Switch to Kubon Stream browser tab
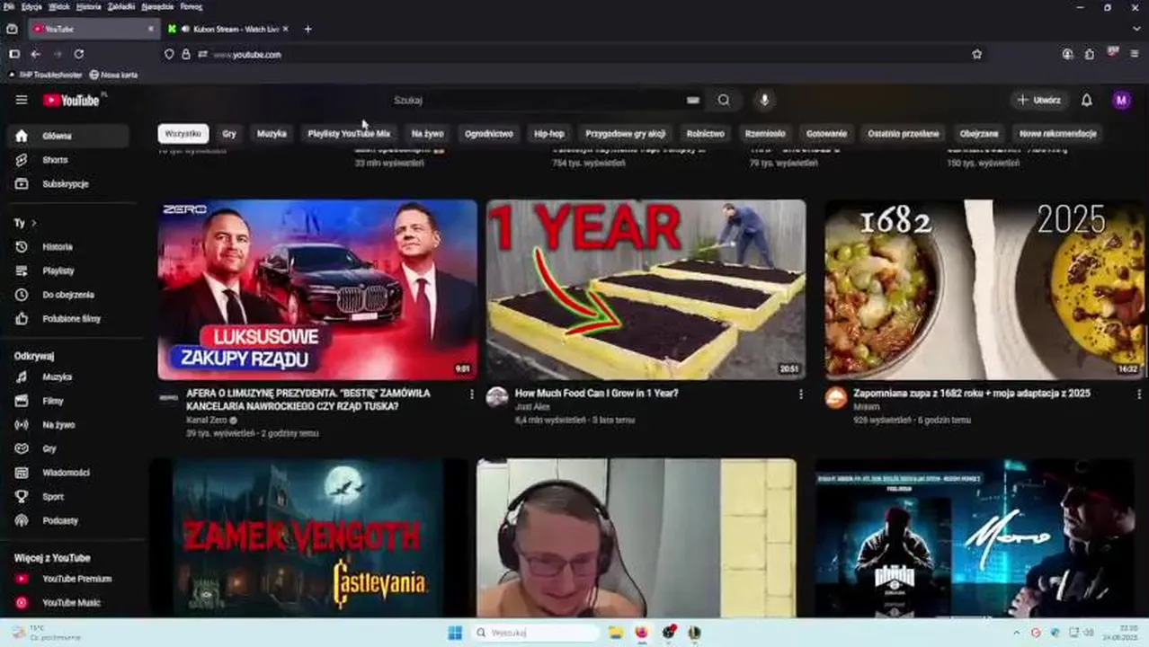Screen dimensions: 1149x647 pyautogui.click(x=229, y=29)
